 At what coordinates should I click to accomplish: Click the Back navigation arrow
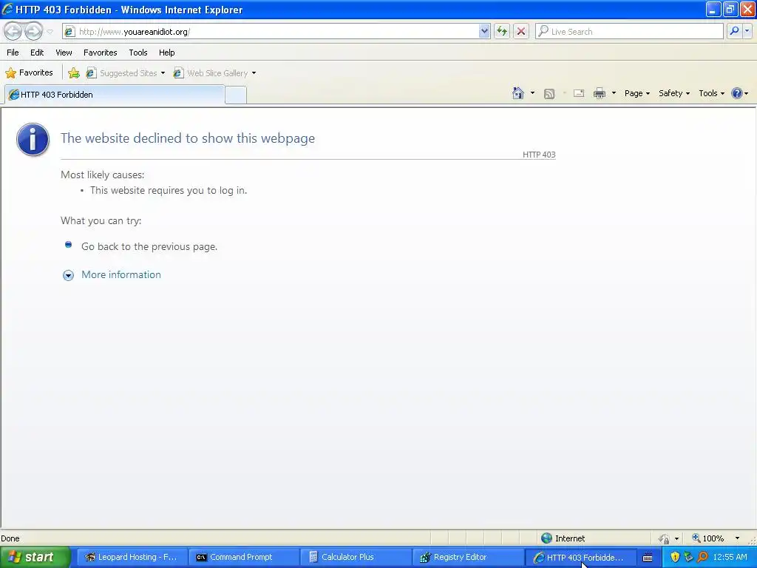point(13,31)
